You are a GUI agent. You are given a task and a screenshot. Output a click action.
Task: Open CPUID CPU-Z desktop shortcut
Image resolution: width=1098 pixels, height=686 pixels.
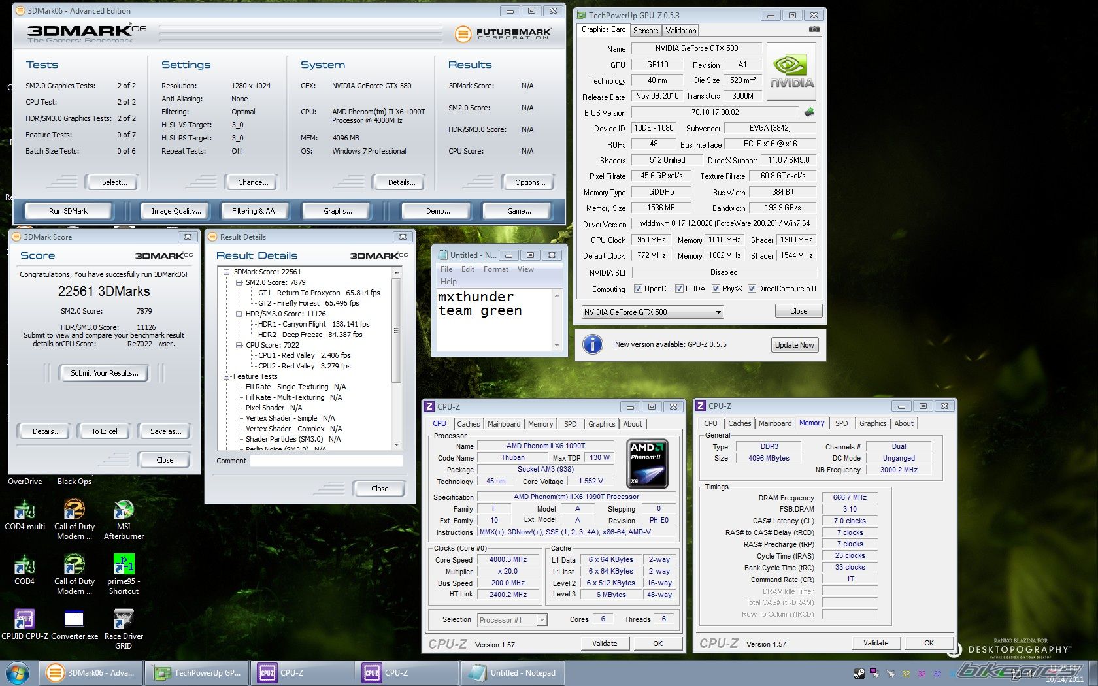tap(25, 619)
